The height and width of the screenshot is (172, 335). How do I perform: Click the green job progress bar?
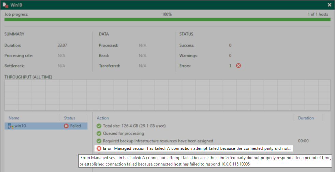pos(167,19)
